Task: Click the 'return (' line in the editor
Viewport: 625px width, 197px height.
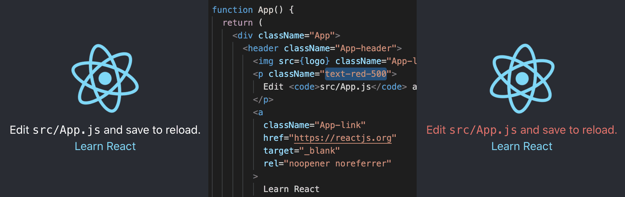Action: tap(243, 23)
